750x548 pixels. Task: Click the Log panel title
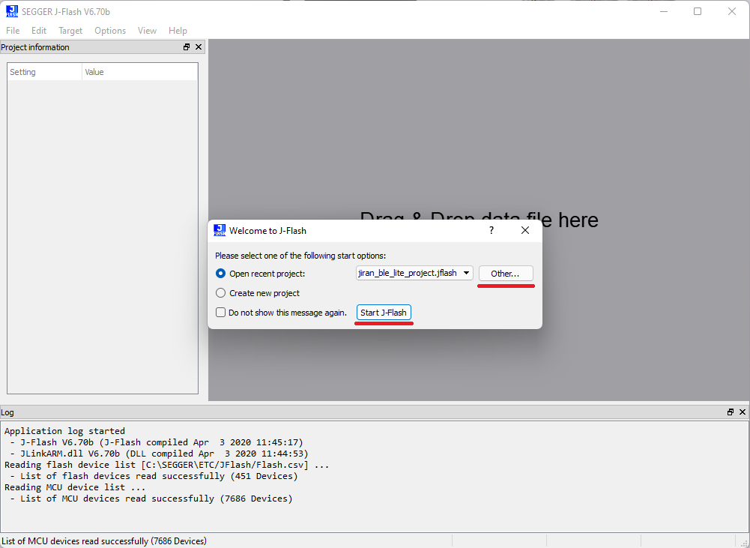click(7, 412)
